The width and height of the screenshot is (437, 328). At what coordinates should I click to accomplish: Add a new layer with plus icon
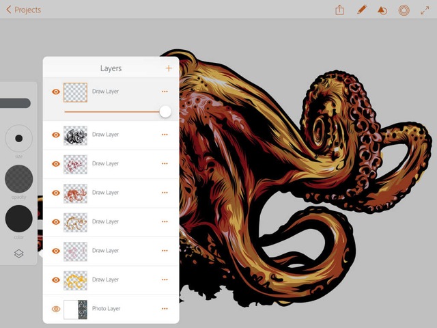click(169, 68)
